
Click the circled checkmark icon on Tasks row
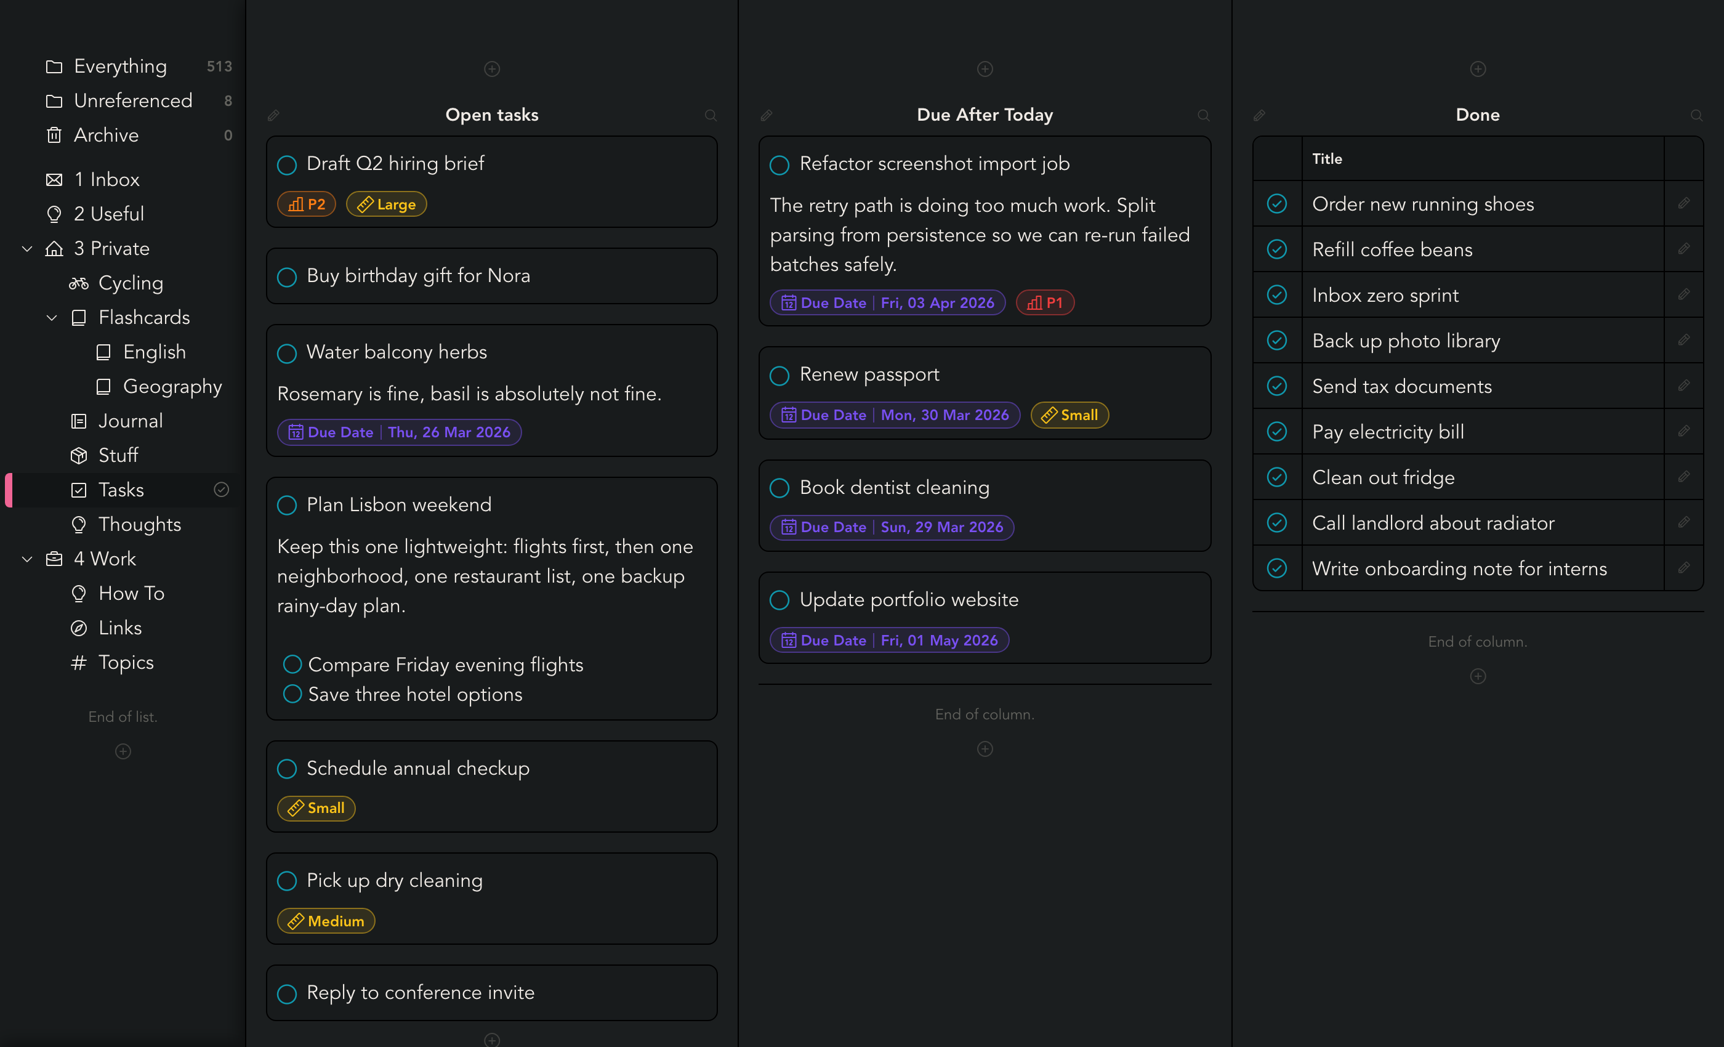click(222, 489)
